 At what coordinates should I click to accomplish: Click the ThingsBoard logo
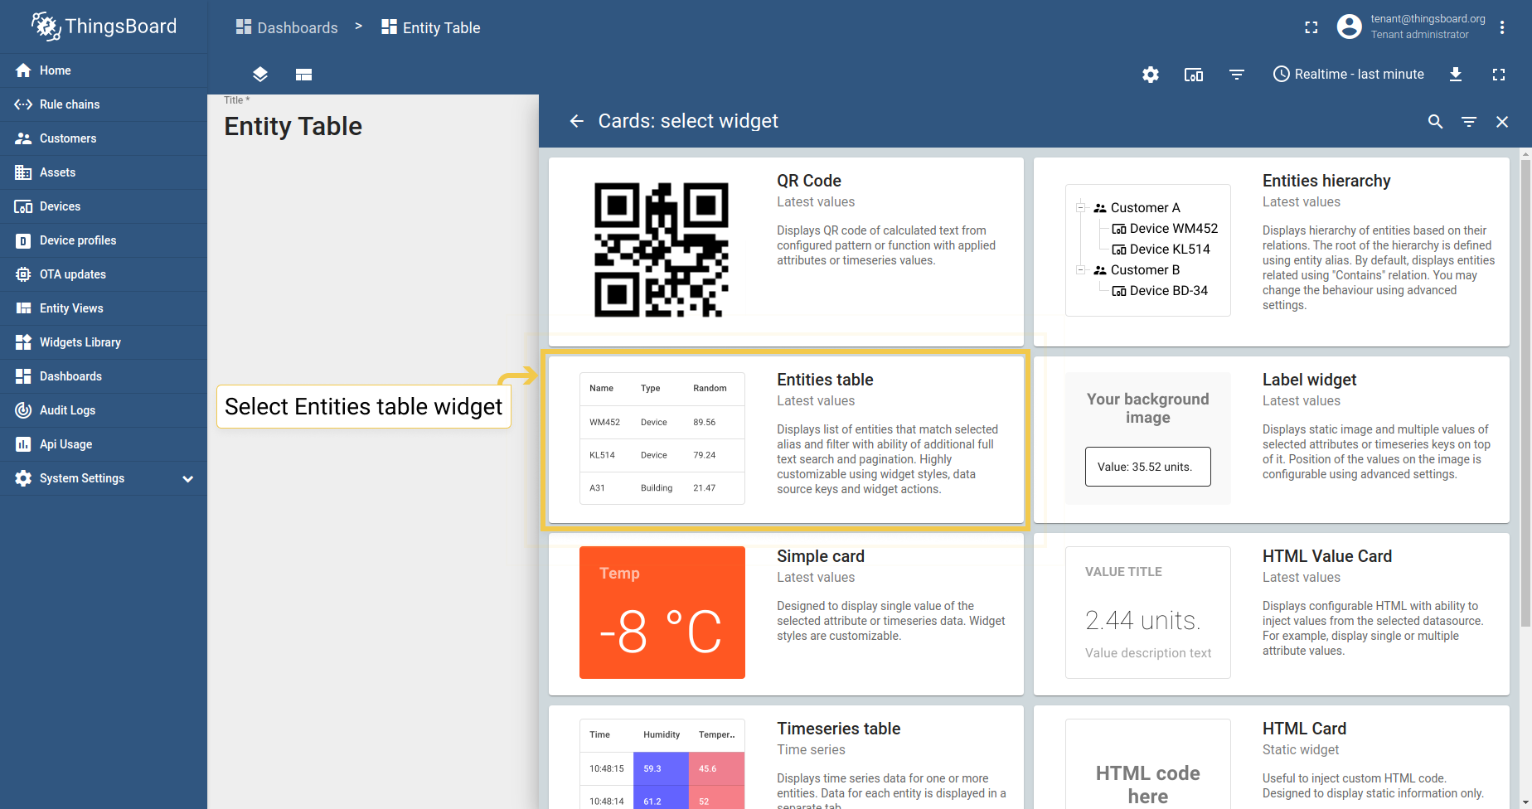(x=104, y=27)
